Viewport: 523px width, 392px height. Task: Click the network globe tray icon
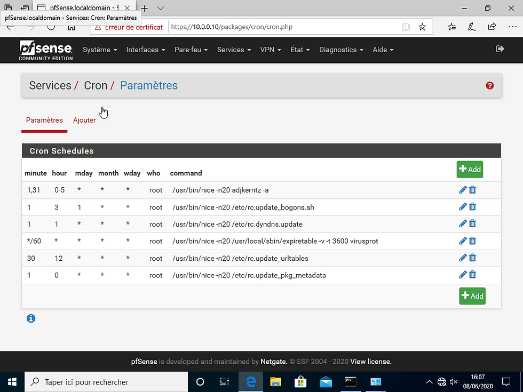pyautogui.click(x=441, y=382)
